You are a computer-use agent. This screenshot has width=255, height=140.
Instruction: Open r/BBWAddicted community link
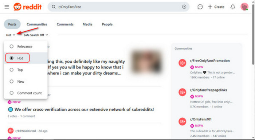coord(25,131)
